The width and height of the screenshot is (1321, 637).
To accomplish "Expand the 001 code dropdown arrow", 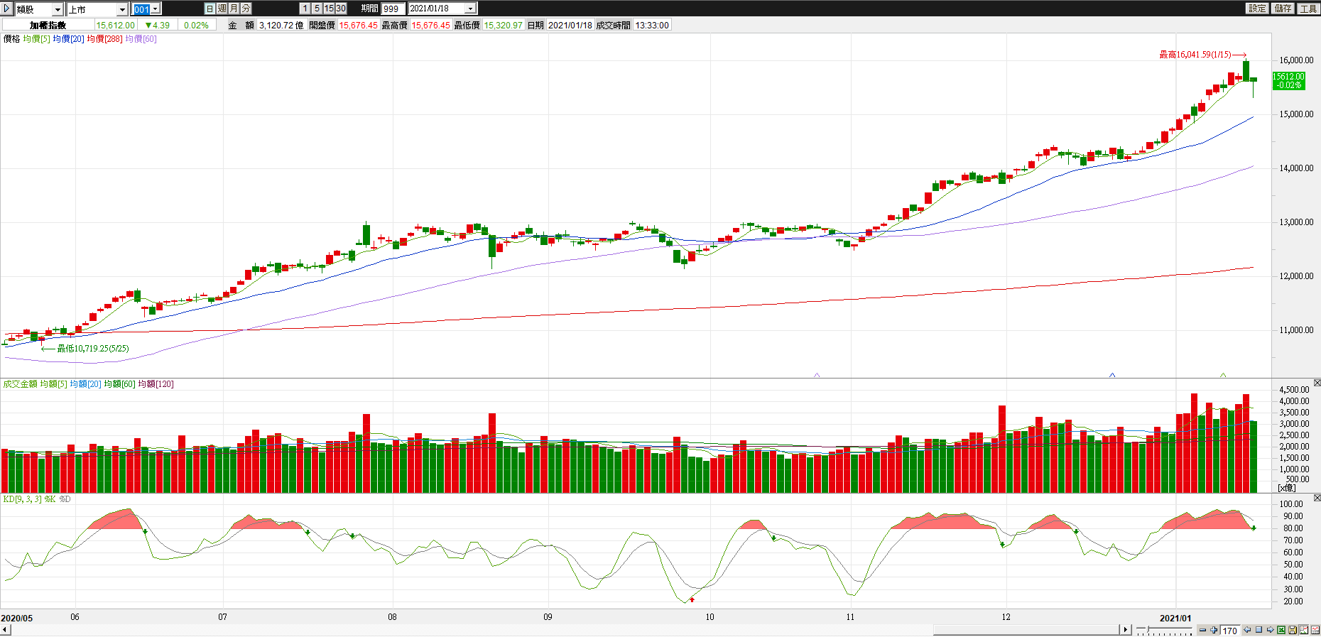I will pyautogui.click(x=156, y=9).
